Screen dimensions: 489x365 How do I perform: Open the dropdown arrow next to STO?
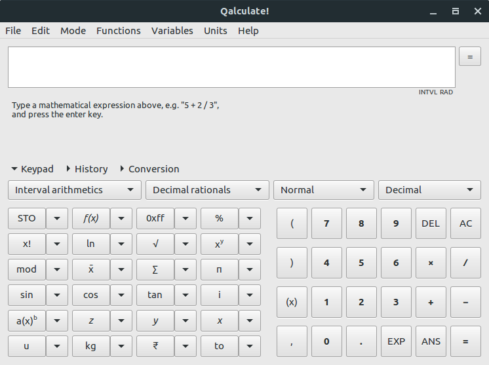[x=57, y=218]
